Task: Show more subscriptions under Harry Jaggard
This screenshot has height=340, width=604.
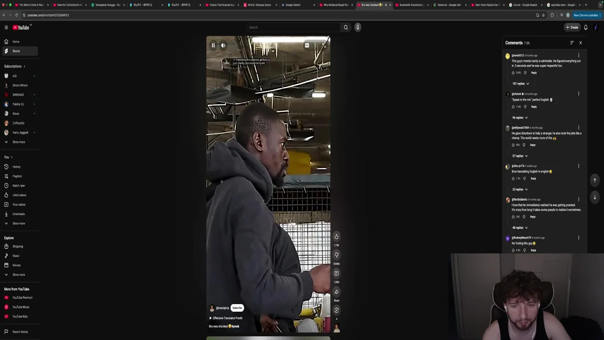Action: (19, 142)
